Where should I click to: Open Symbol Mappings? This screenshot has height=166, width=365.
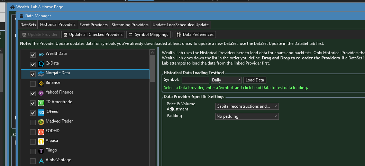(x=148, y=35)
